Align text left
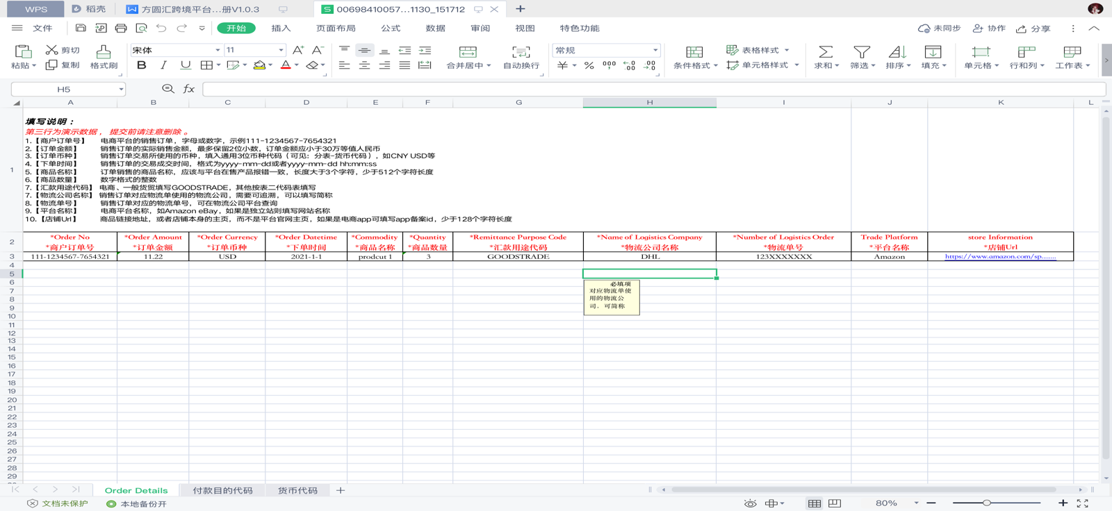The width and height of the screenshot is (1112, 511). pyautogui.click(x=344, y=65)
